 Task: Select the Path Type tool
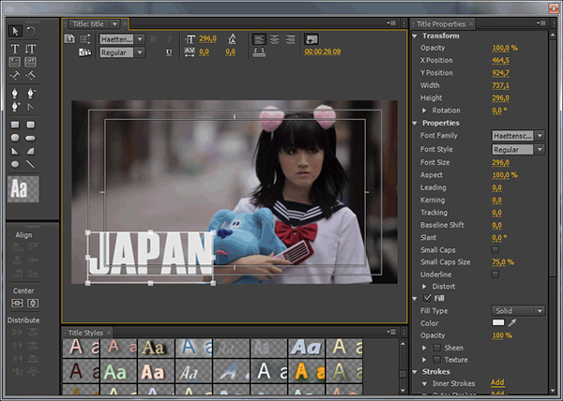point(15,75)
